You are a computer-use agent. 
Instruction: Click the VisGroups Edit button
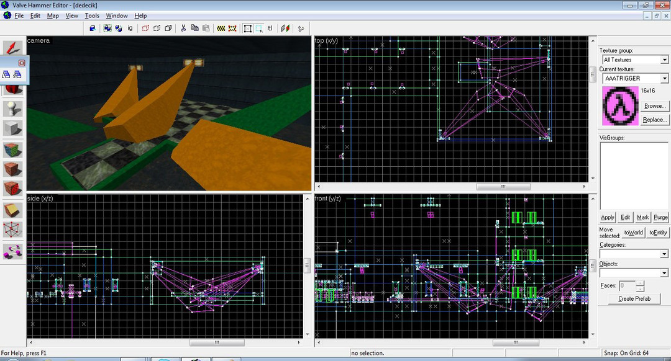[625, 217]
